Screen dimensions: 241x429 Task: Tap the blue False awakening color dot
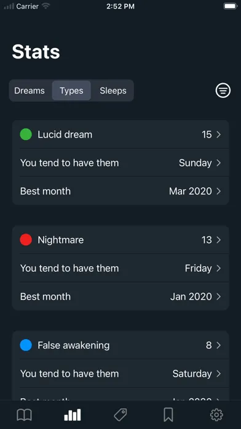point(26,345)
